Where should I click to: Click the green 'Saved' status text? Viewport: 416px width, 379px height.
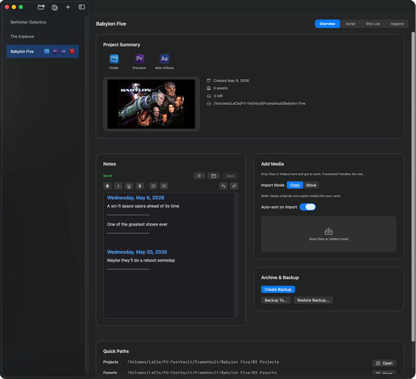click(107, 176)
